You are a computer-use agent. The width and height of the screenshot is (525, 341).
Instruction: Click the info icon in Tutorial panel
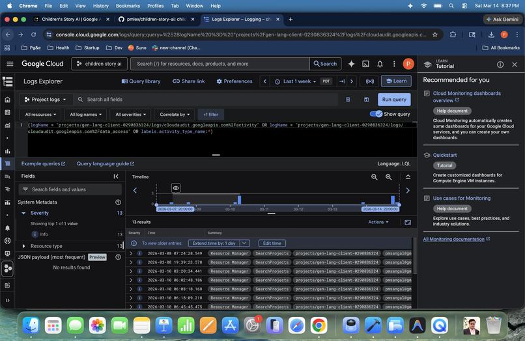(x=500, y=64)
